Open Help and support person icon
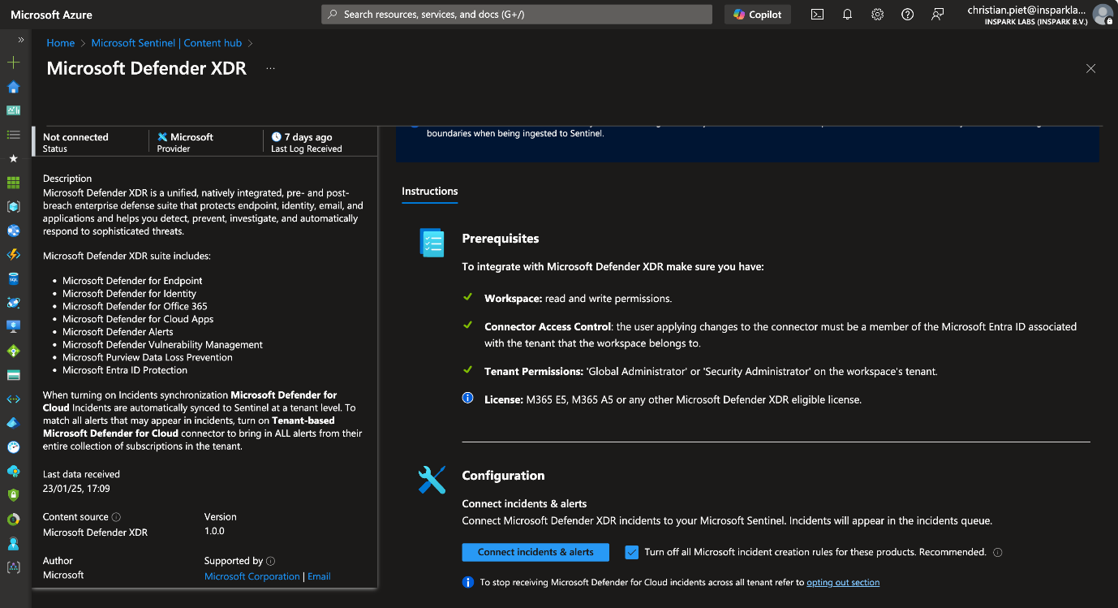The image size is (1118, 608). (x=13, y=542)
